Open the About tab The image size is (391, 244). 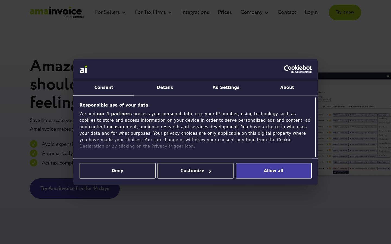point(287,88)
